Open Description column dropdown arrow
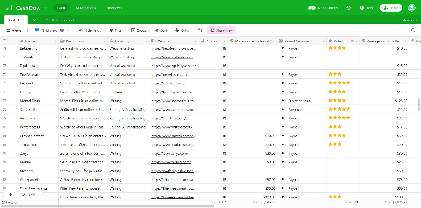Image resolution: width=421 pixels, height=208 pixels. click(x=105, y=41)
